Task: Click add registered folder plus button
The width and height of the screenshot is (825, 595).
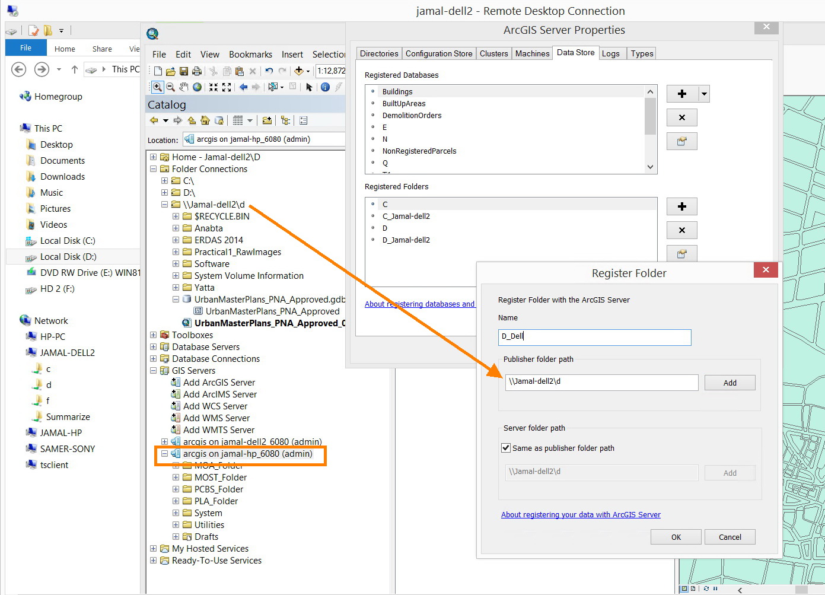Action: pyautogui.click(x=682, y=206)
